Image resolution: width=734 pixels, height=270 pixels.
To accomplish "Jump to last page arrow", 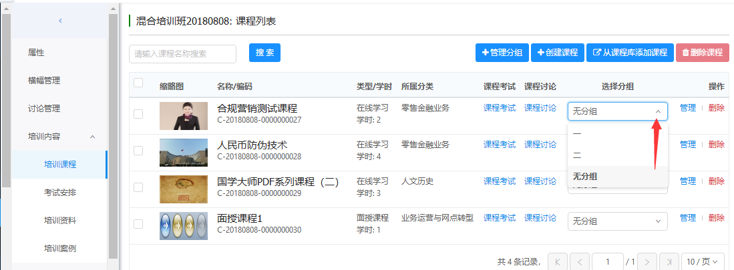I will point(669,261).
